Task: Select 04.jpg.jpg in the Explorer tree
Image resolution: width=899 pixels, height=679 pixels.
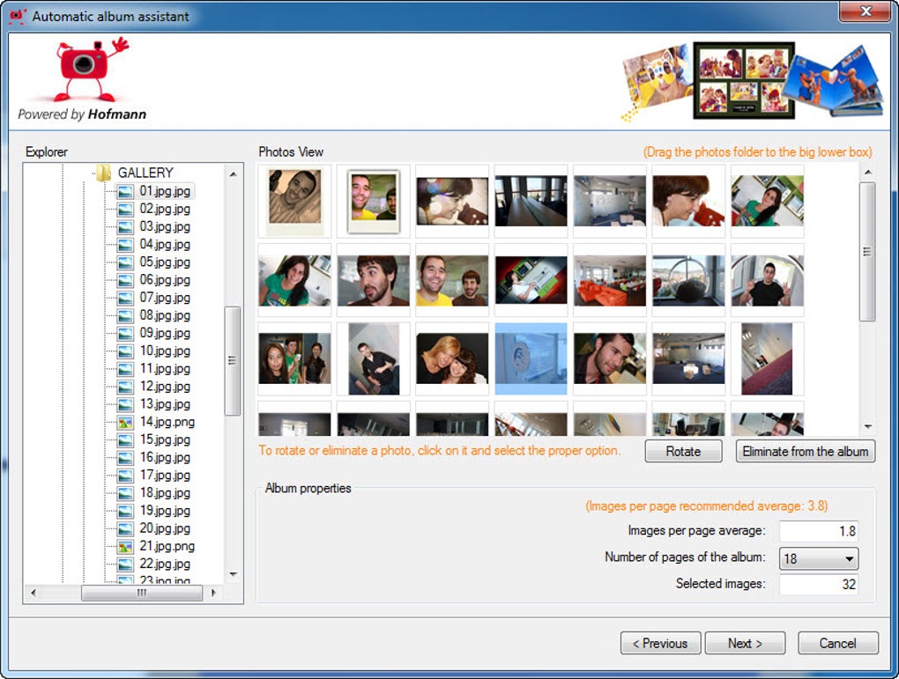Action: tap(165, 244)
